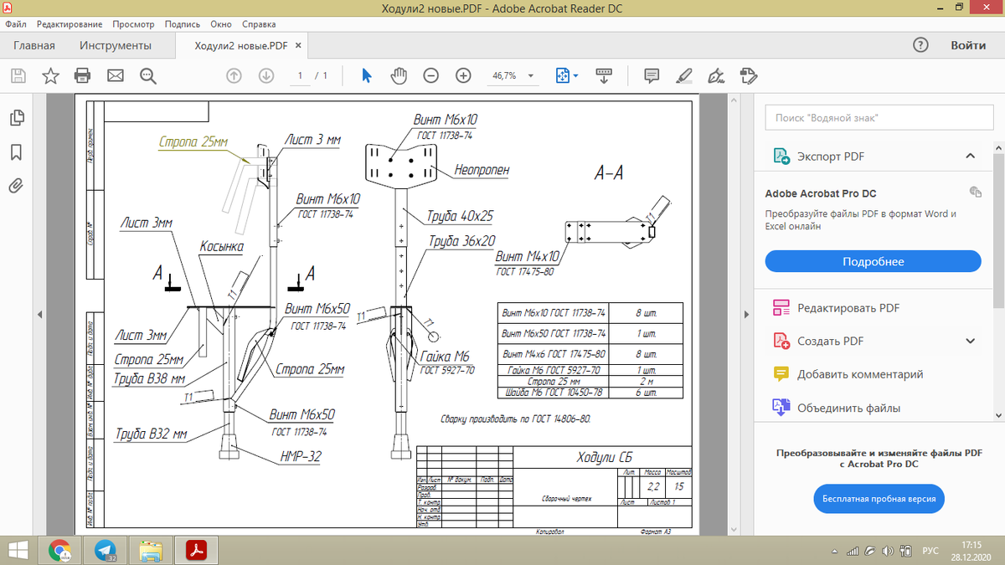Select the Highlight text pen tool
The width and height of the screenshot is (1005, 565).
point(683,76)
